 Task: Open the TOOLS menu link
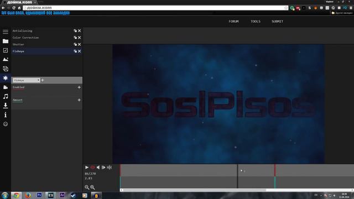pos(256,22)
